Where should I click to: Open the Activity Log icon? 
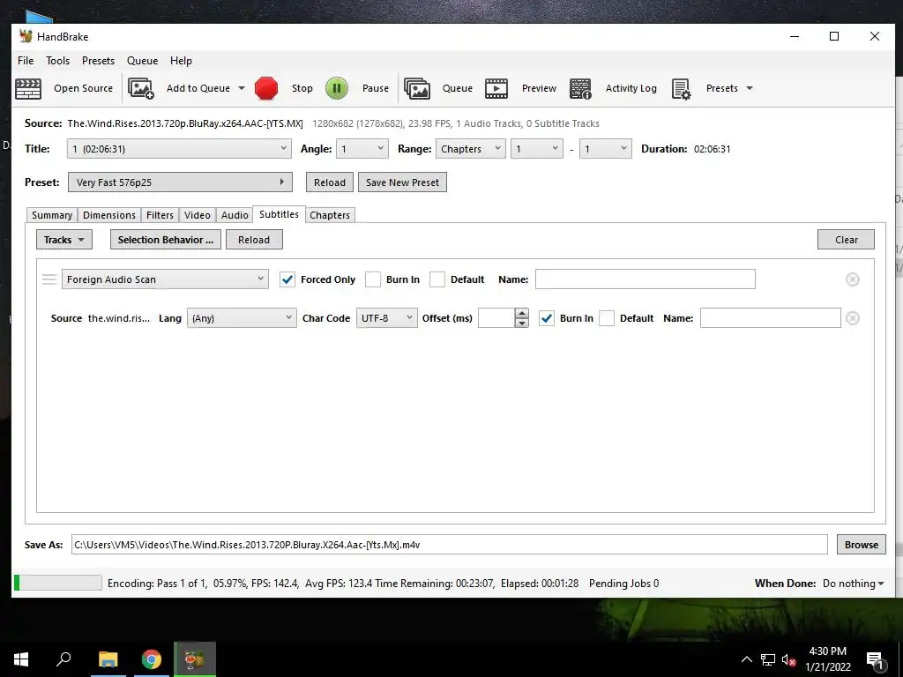tap(580, 89)
